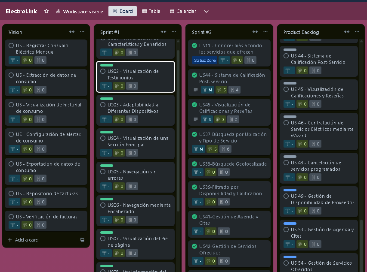Image resolution: width=367 pixels, height=272 pixels.
Task: Click hours 2 badge on US45 card
Action: click(x=233, y=120)
